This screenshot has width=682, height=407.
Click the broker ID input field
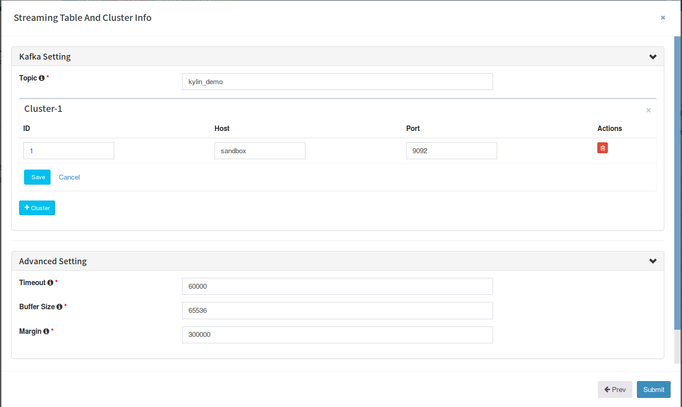click(x=69, y=151)
